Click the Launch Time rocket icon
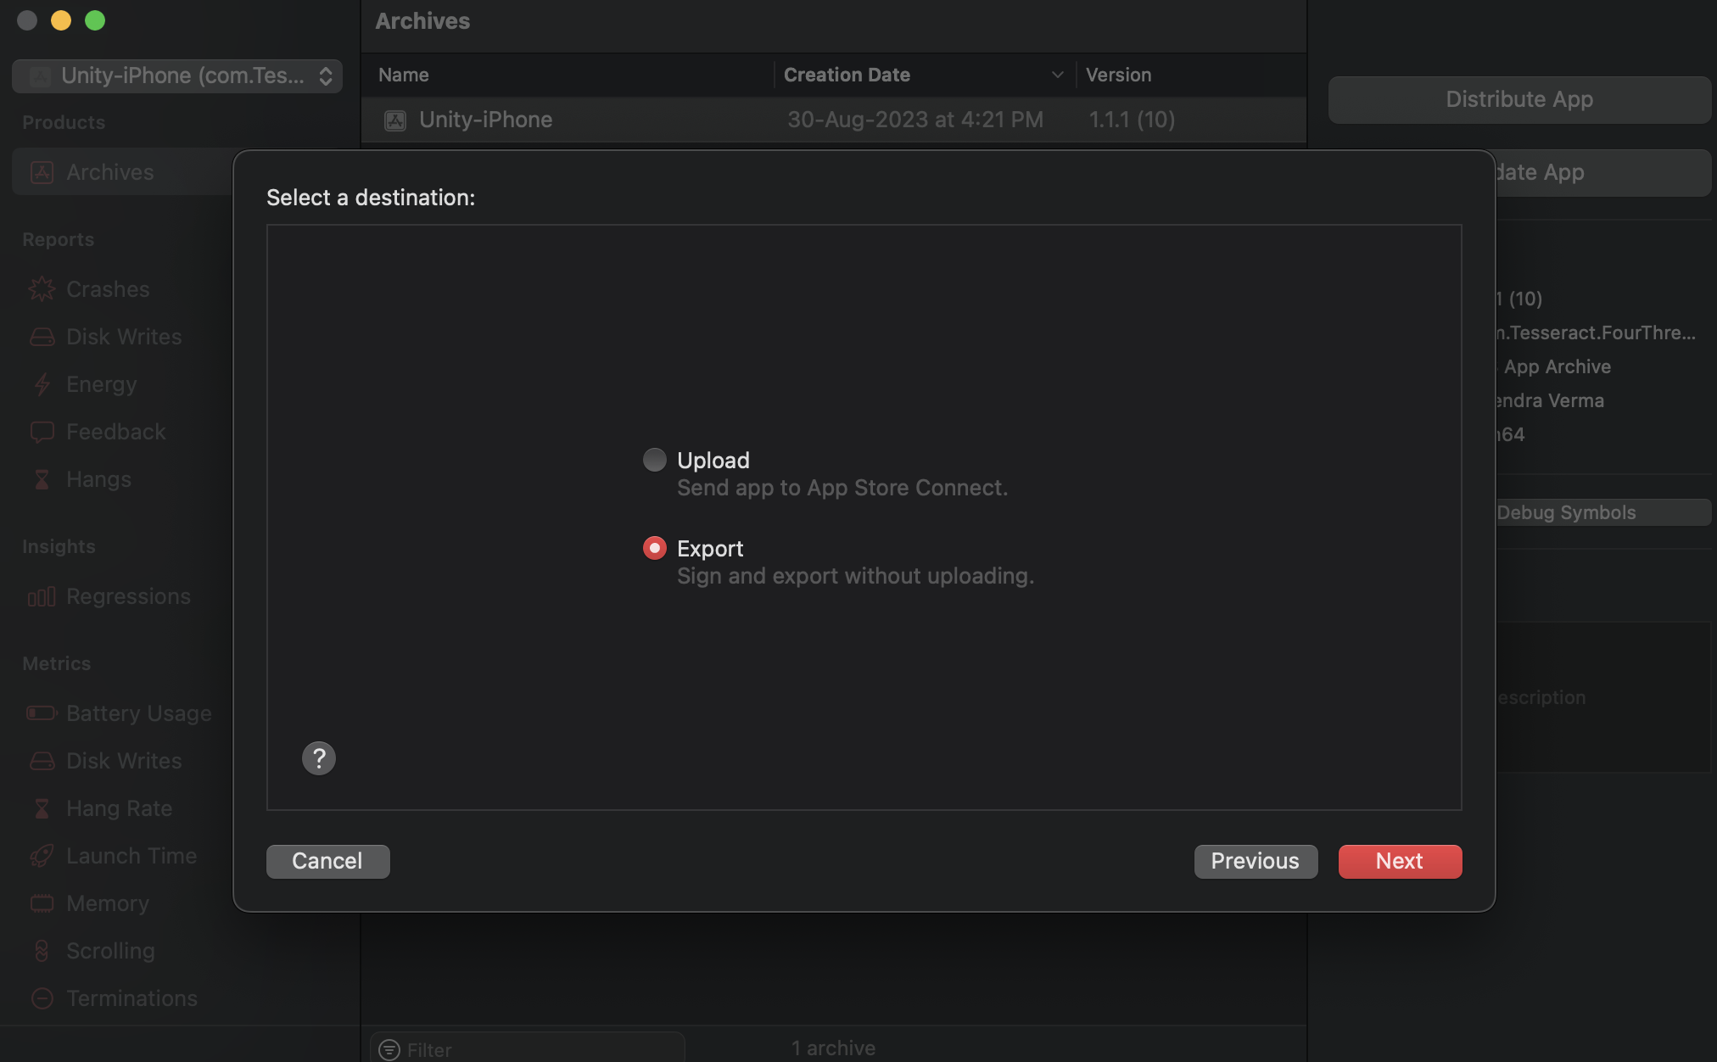The height and width of the screenshot is (1062, 1717). pyautogui.click(x=42, y=856)
